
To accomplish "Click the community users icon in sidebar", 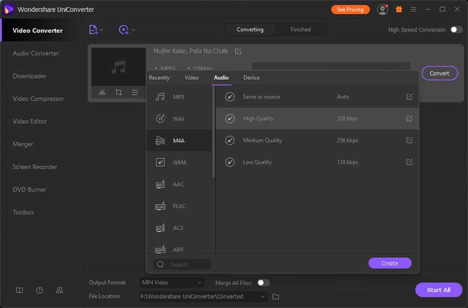I will (59, 290).
